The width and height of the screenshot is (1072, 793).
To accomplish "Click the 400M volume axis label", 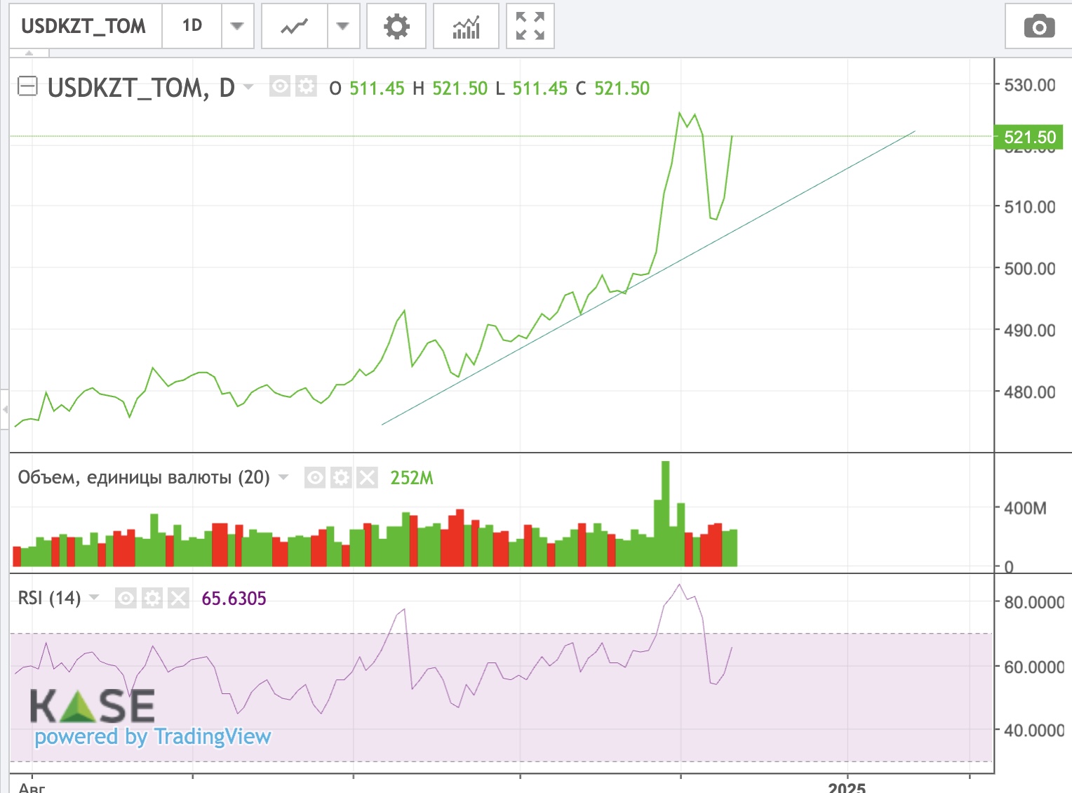I will pos(1025,507).
